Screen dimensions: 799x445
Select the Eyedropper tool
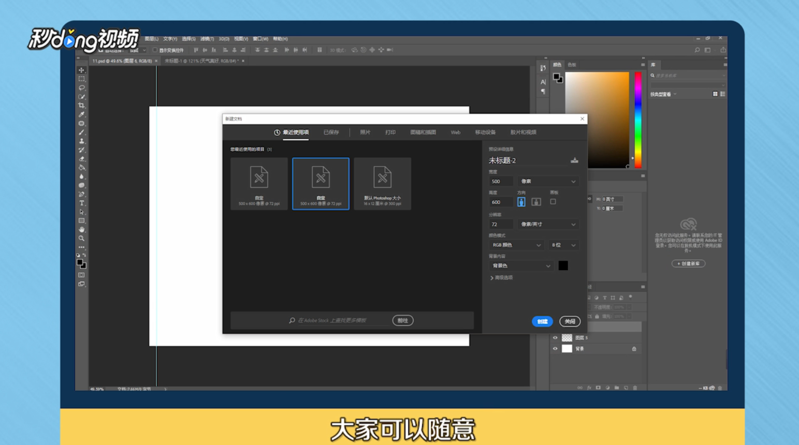pos(81,114)
